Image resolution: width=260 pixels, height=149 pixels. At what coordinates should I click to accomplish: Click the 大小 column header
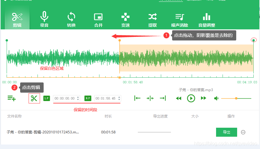pos(195,116)
